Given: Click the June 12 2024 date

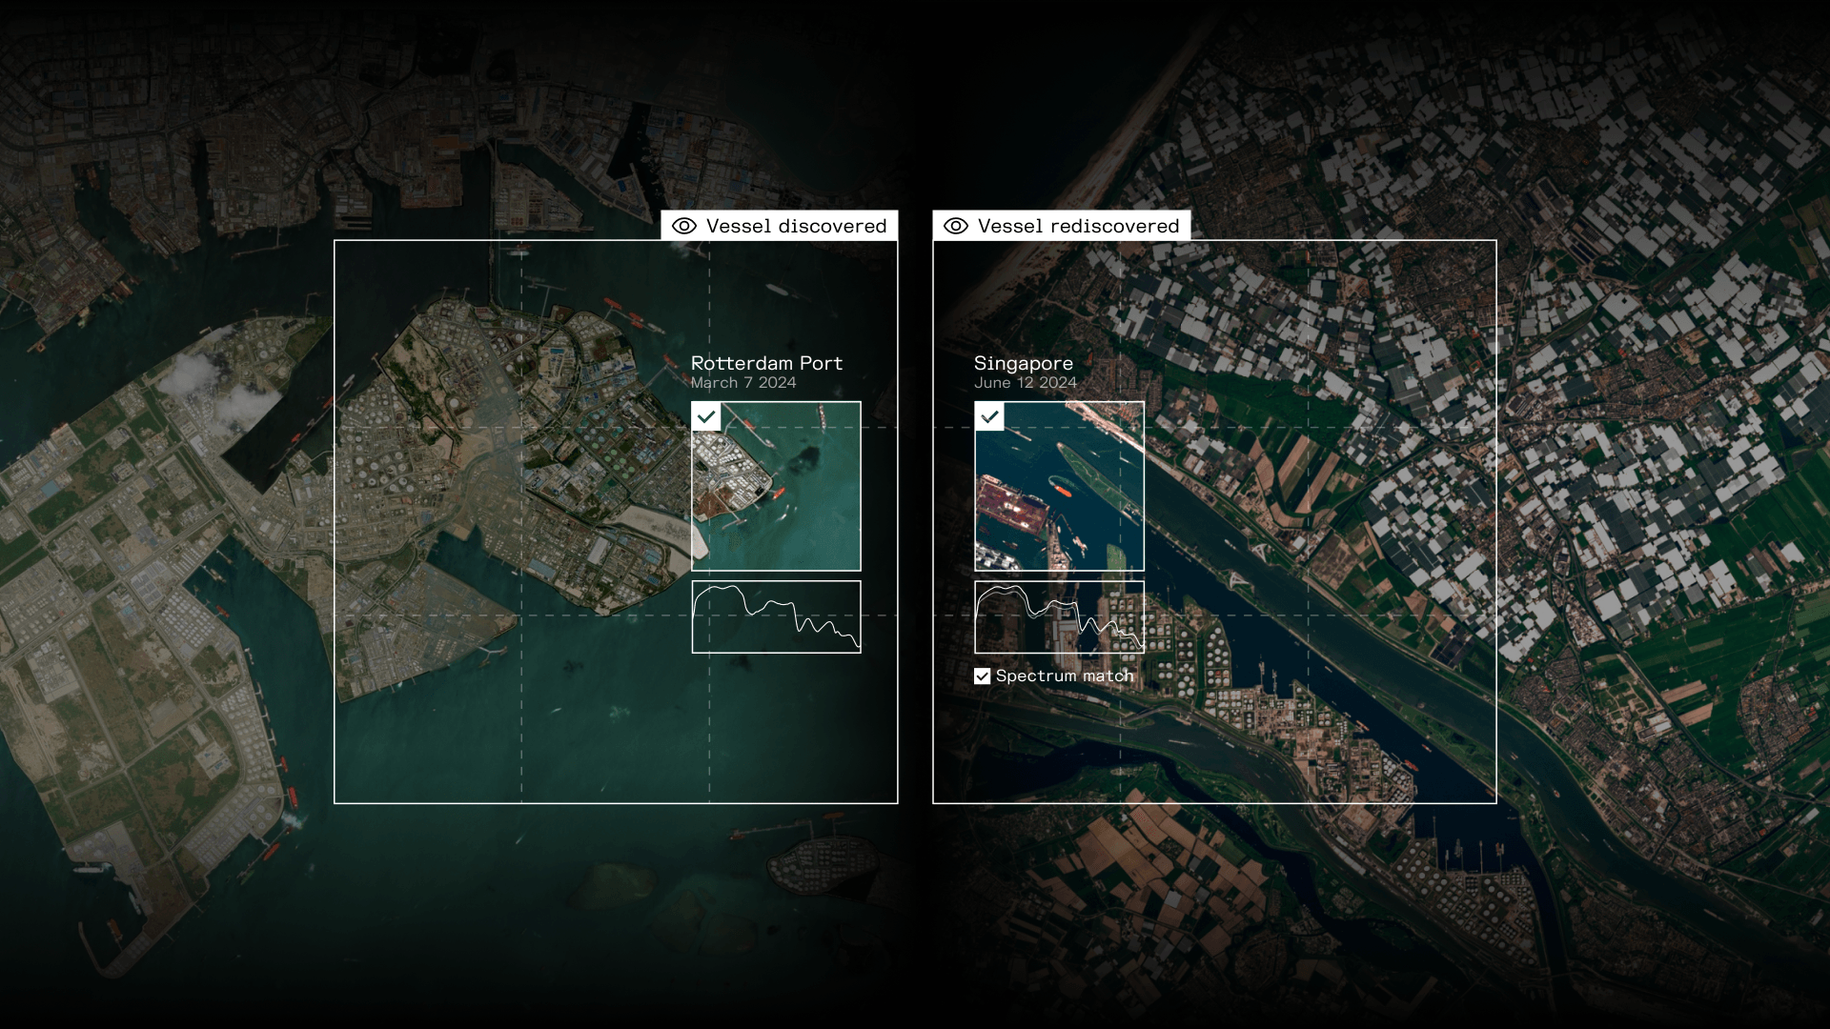Looking at the screenshot, I should click(x=1025, y=383).
